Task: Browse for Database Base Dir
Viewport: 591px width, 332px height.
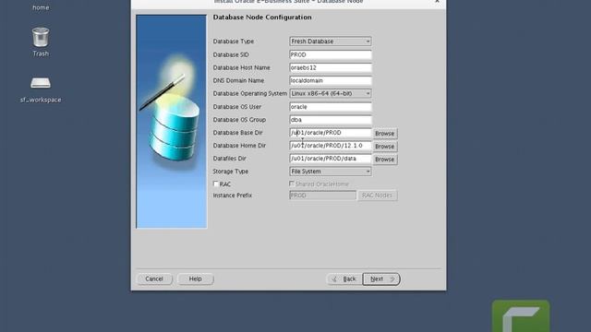Action: point(384,133)
